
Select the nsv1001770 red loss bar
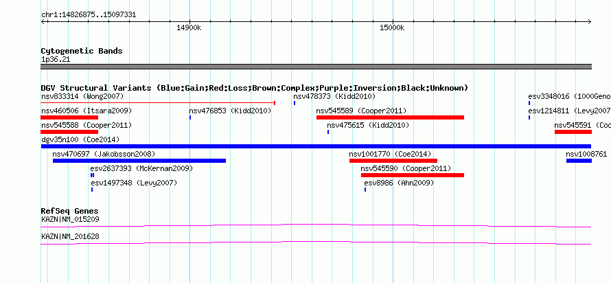[393, 161]
